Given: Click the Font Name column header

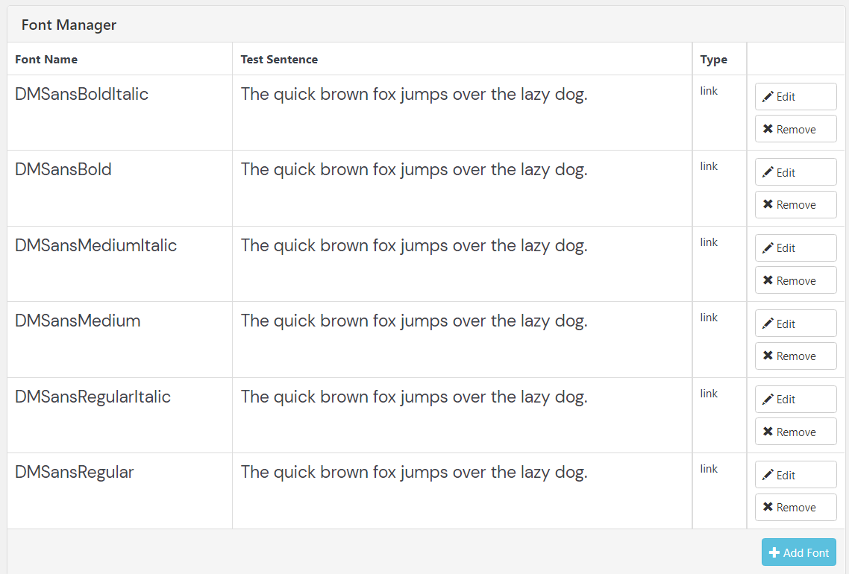Looking at the screenshot, I should 46,60.
